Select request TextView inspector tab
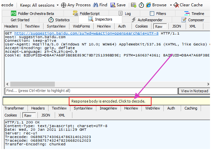Image resolution: width=211 pixels, height=150 pixels. [32, 26]
